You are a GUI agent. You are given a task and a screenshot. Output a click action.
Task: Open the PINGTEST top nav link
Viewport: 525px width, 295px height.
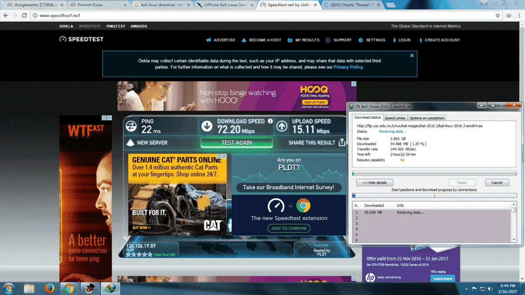click(x=115, y=26)
